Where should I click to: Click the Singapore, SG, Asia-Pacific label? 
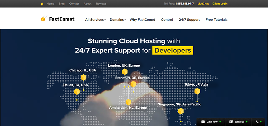point(180,104)
